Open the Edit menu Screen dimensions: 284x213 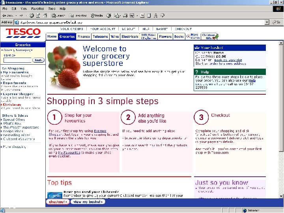tap(14, 9)
